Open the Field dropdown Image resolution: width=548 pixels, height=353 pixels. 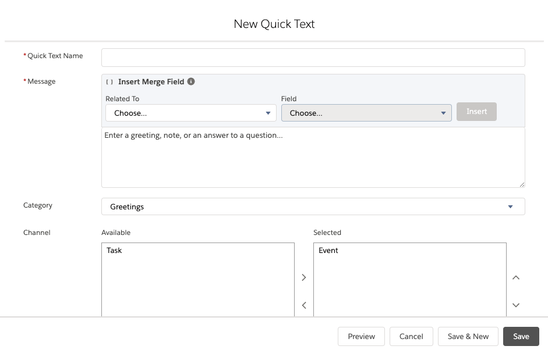point(366,113)
